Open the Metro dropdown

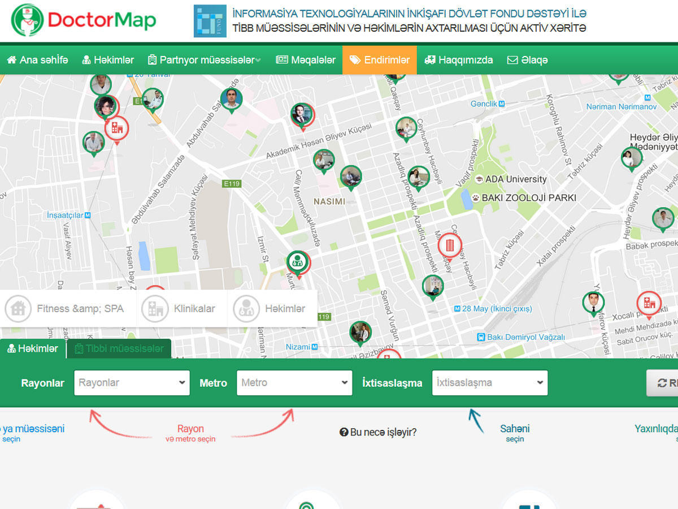[x=294, y=383]
